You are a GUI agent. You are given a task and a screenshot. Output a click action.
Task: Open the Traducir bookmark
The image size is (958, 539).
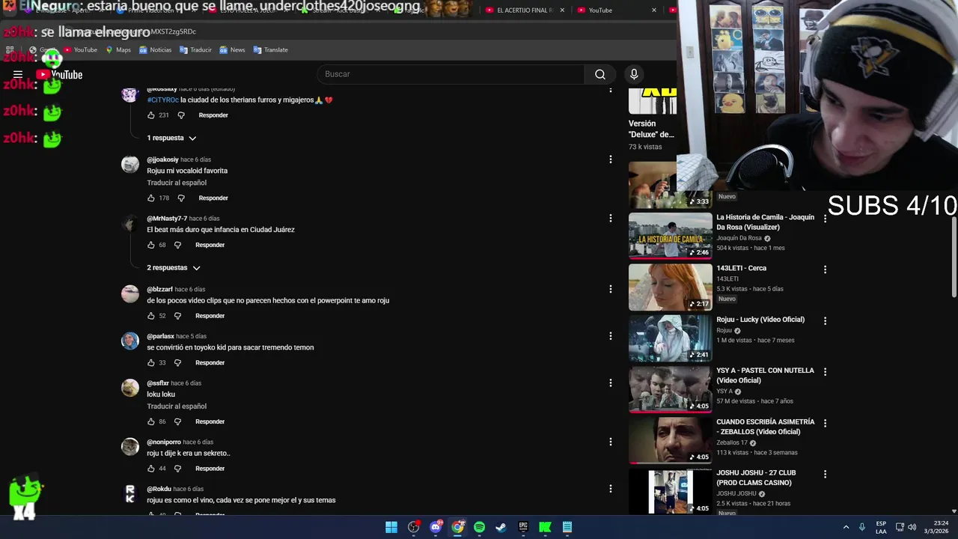pos(195,50)
